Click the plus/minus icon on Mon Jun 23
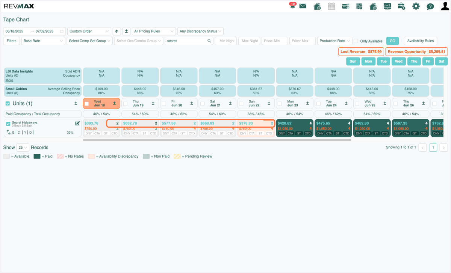451x273 pixels. (308, 103)
